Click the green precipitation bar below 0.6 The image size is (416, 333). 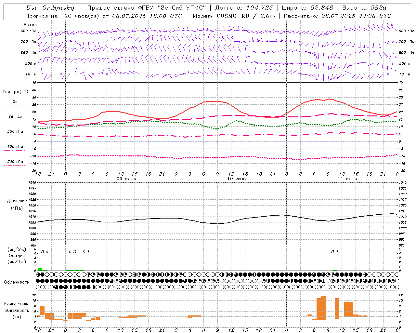click(x=40, y=269)
